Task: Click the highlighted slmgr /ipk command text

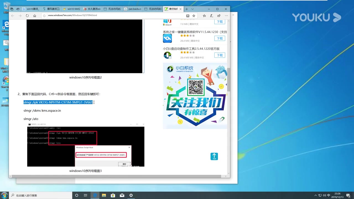Action: tap(58, 102)
